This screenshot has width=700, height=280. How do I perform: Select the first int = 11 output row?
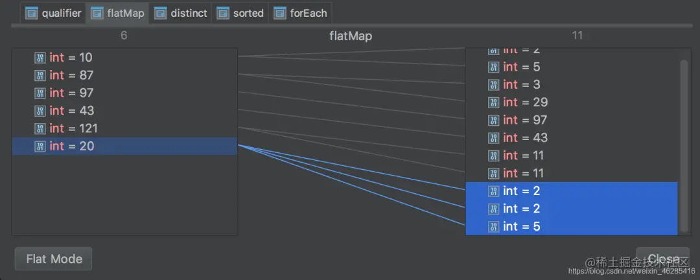(x=572, y=156)
